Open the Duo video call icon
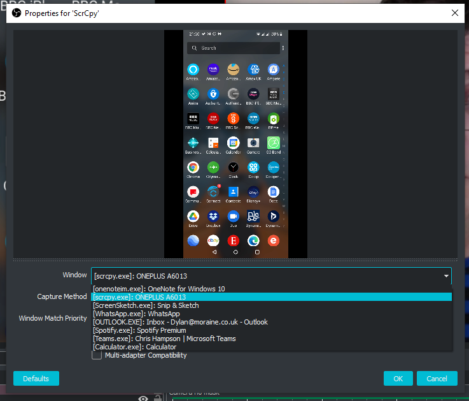The height and width of the screenshot is (401, 469). coord(234,216)
